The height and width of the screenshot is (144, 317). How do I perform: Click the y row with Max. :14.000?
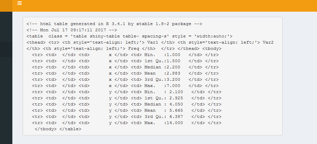[126, 123]
